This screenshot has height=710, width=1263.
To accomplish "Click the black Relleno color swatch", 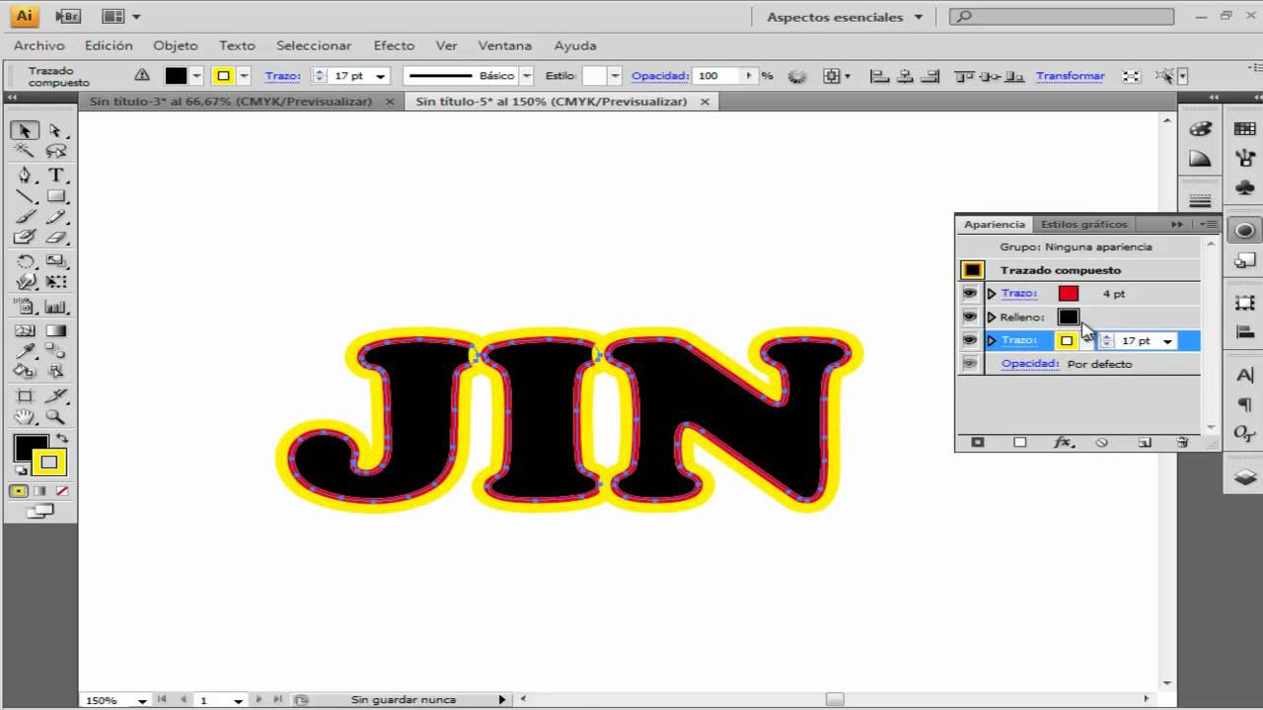I will click(1068, 318).
